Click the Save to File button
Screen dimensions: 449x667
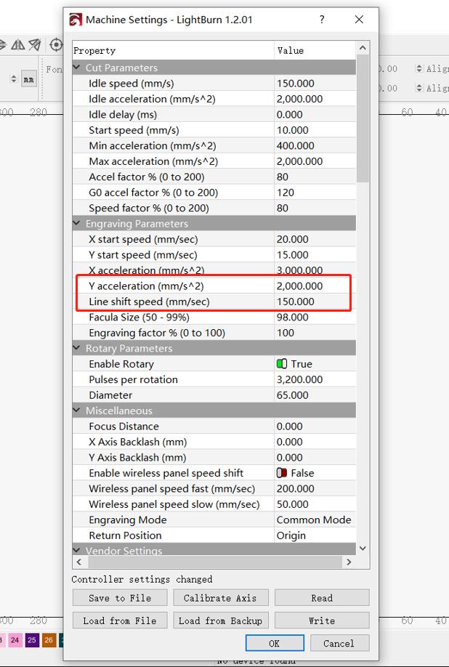pyautogui.click(x=120, y=598)
